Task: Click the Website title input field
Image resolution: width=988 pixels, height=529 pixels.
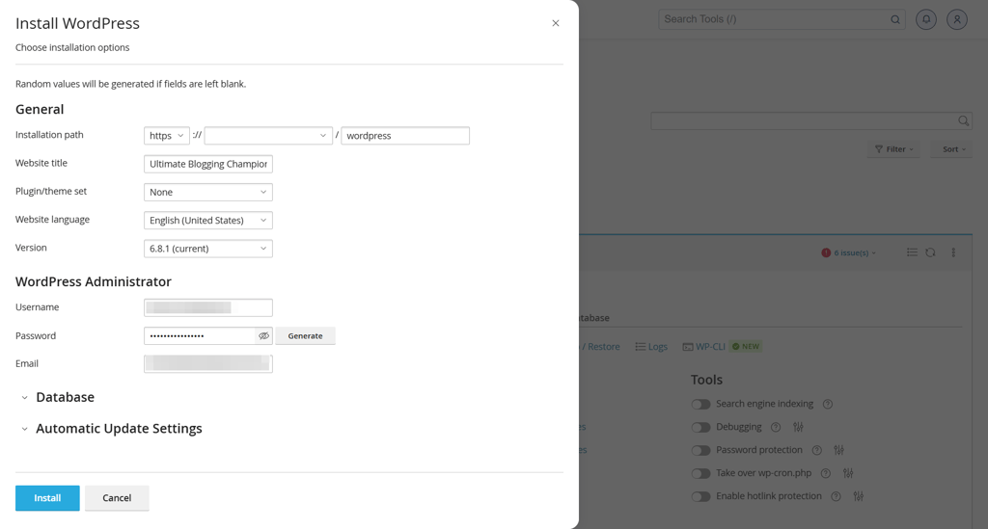Action: click(208, 164)
